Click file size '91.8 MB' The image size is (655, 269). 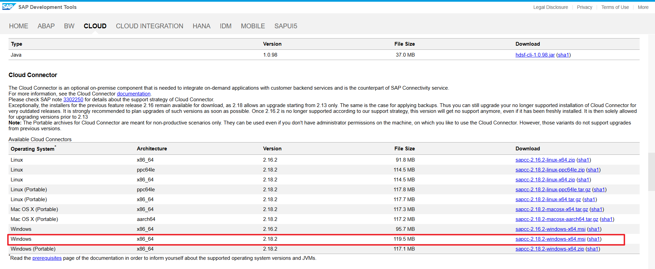point(405,160)
